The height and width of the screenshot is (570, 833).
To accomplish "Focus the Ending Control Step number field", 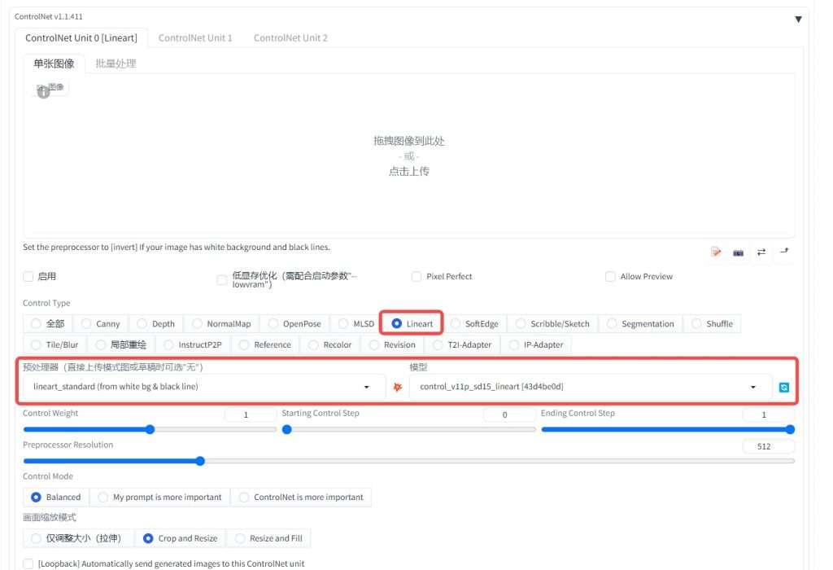I will click(x=768, y=414).
